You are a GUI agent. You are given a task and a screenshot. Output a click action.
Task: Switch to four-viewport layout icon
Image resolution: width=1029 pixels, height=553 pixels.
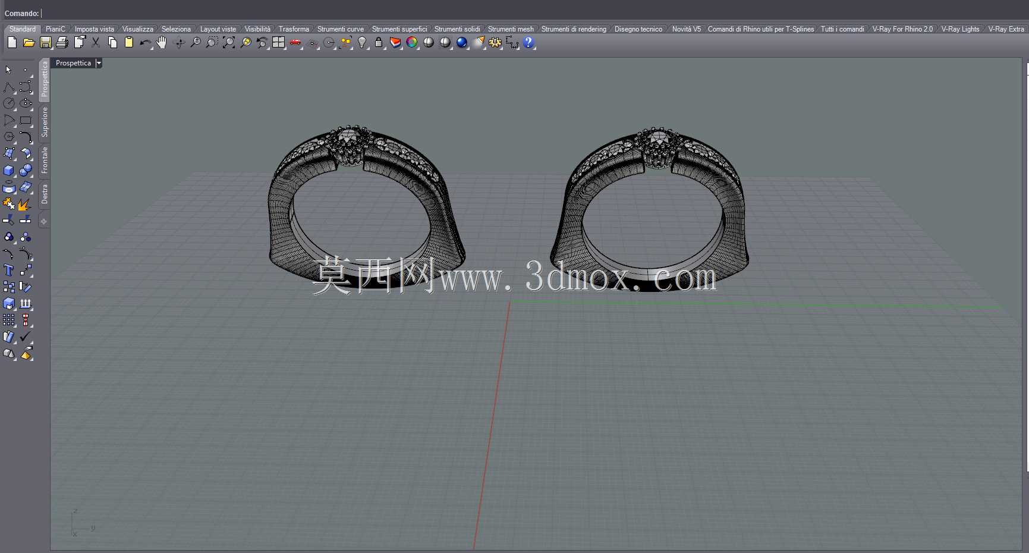point(278,42)
